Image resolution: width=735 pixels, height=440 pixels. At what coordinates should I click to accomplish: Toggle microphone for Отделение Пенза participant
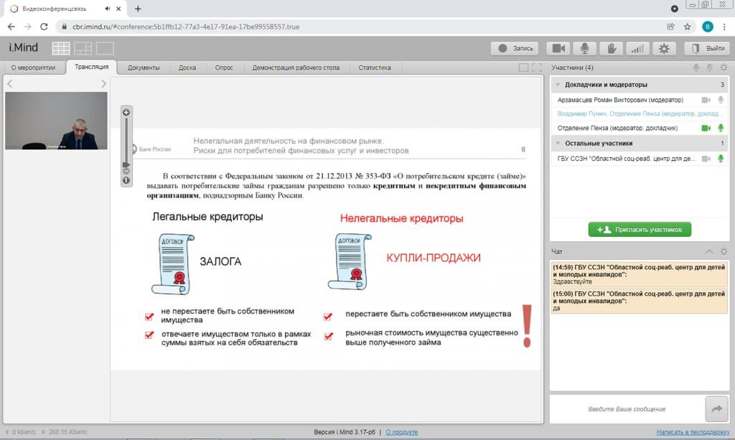point(720,128)
